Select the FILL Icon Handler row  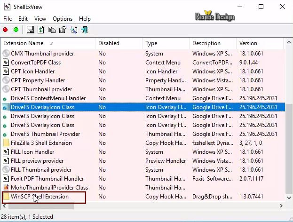(x=143, y=152)
